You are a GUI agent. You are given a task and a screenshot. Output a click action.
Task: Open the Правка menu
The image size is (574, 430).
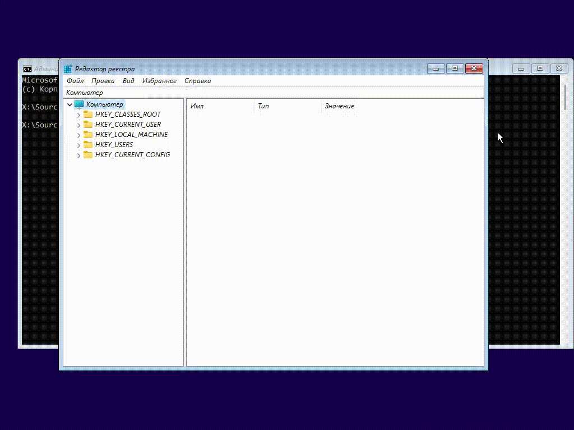(x=103, y=81)
